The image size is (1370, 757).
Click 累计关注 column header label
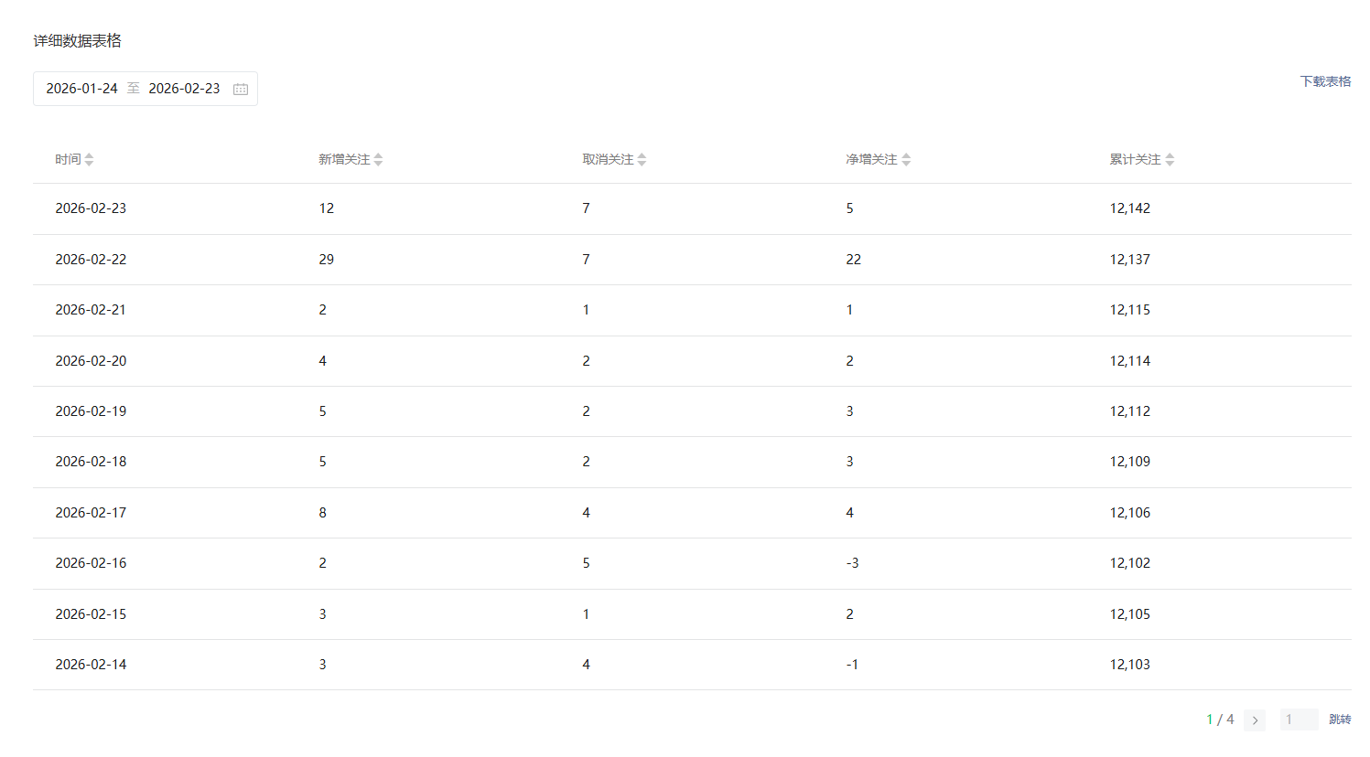tap(1135, 160)
